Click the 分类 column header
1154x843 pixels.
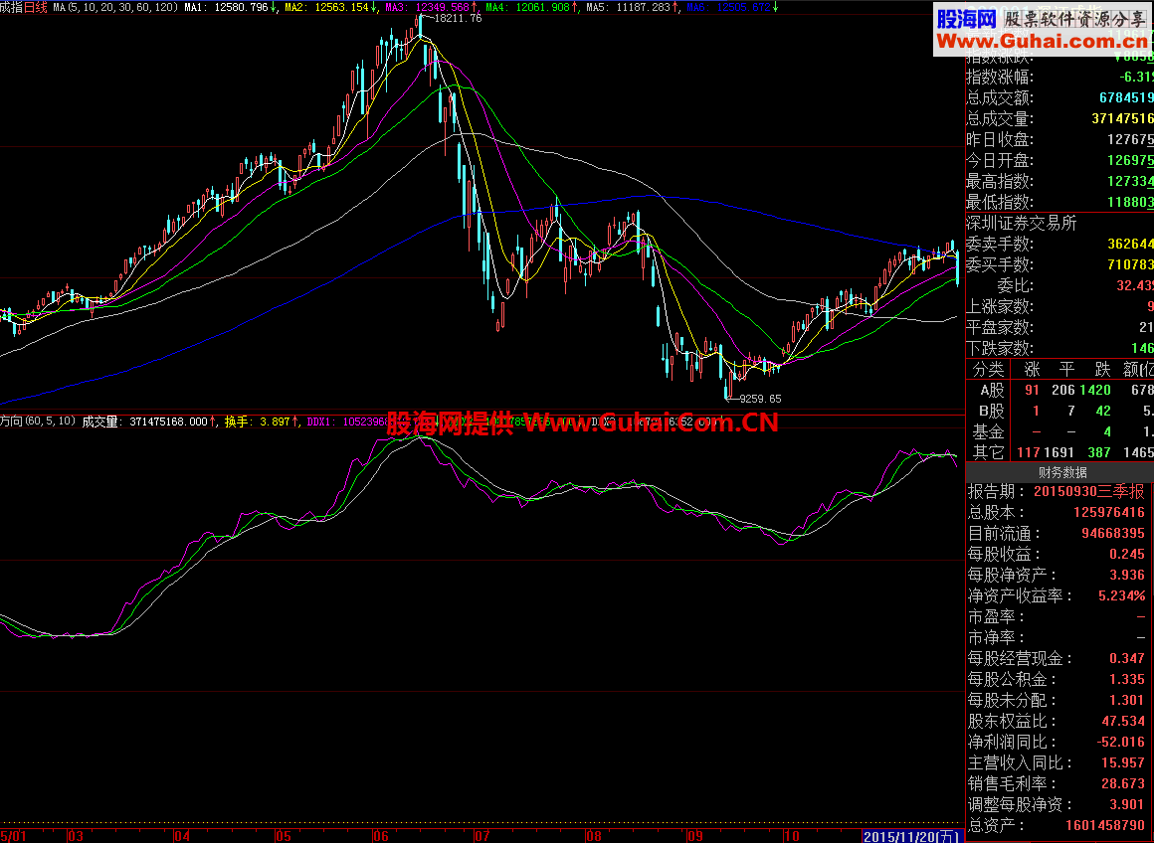(988, 369)
